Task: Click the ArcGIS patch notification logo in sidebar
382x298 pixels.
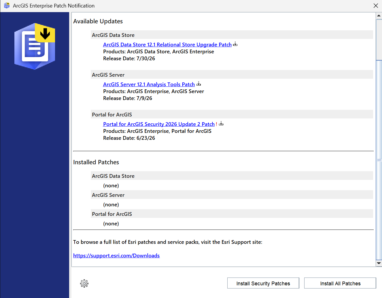Action: pyautogui.click(x=35, y=46)
